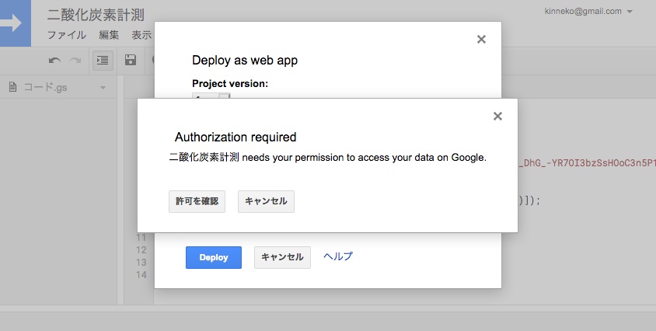
Task: Select the コード.gs file in sidebar
Action: click(x=45, y=88)
